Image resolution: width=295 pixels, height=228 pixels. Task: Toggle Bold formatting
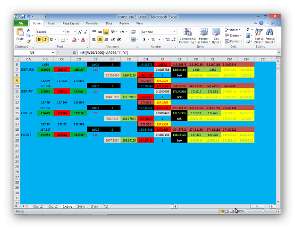[x=39, y=40]
